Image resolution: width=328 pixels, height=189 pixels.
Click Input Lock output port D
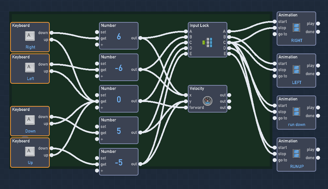pyautogui.click(x=229, y=48)
